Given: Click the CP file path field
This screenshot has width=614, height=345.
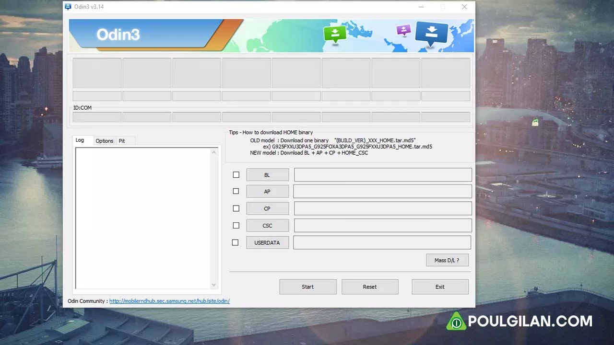Looking at the screenshot, I should tap(383, 208).
